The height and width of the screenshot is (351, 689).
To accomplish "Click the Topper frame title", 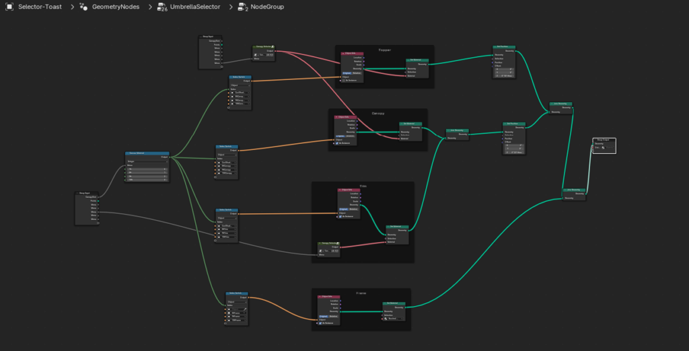I will [384, 50].
